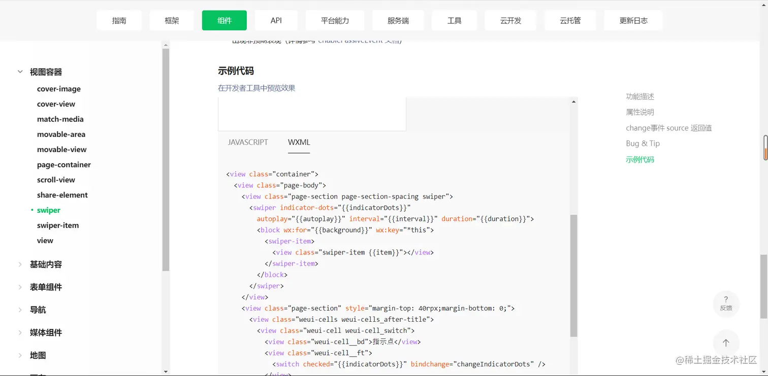Open movable-area in sidebar
The height and width of the screenshot is (376, 768).
tap(61, 134)
